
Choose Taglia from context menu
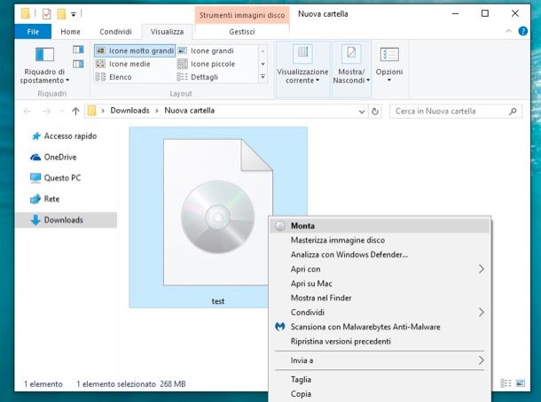[380, 380]
